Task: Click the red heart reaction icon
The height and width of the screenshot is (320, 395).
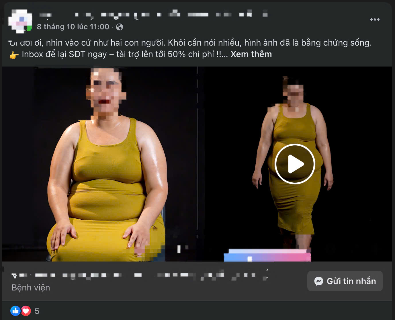Action: (x=26, y=311)
